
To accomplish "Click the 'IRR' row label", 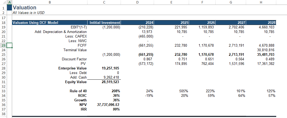I will coord(84,109).
